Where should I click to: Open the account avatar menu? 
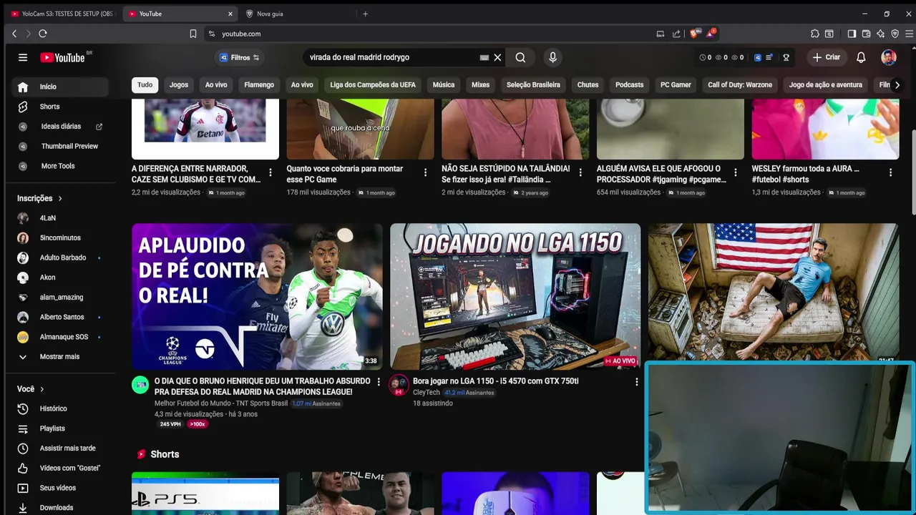pos(889,57)
